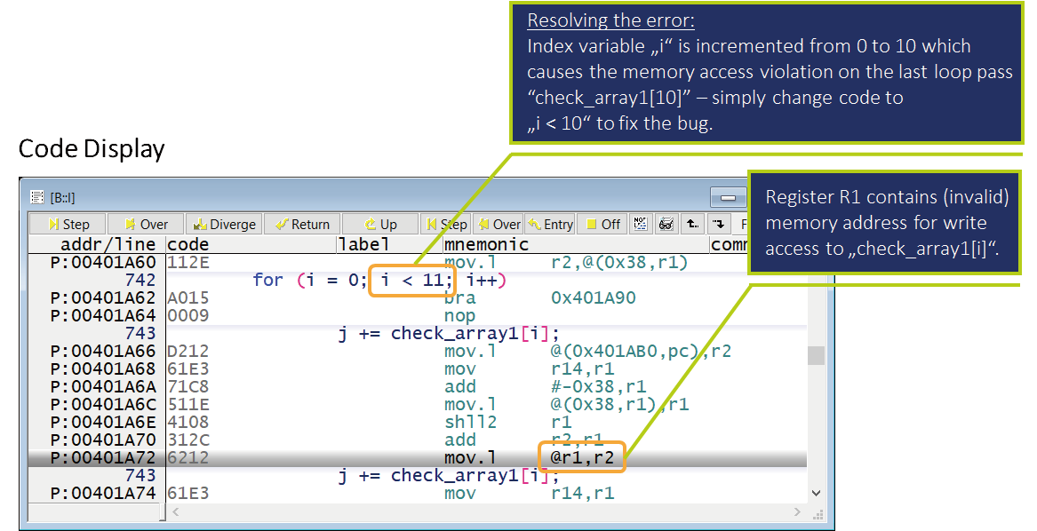
Task: Click the code column header
Action: tap(188, 244)
